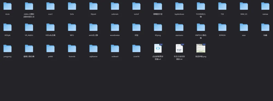273x101 pixels.
Task: Open the VRDollz合集 folder
Action: click(x=51, y=27)
